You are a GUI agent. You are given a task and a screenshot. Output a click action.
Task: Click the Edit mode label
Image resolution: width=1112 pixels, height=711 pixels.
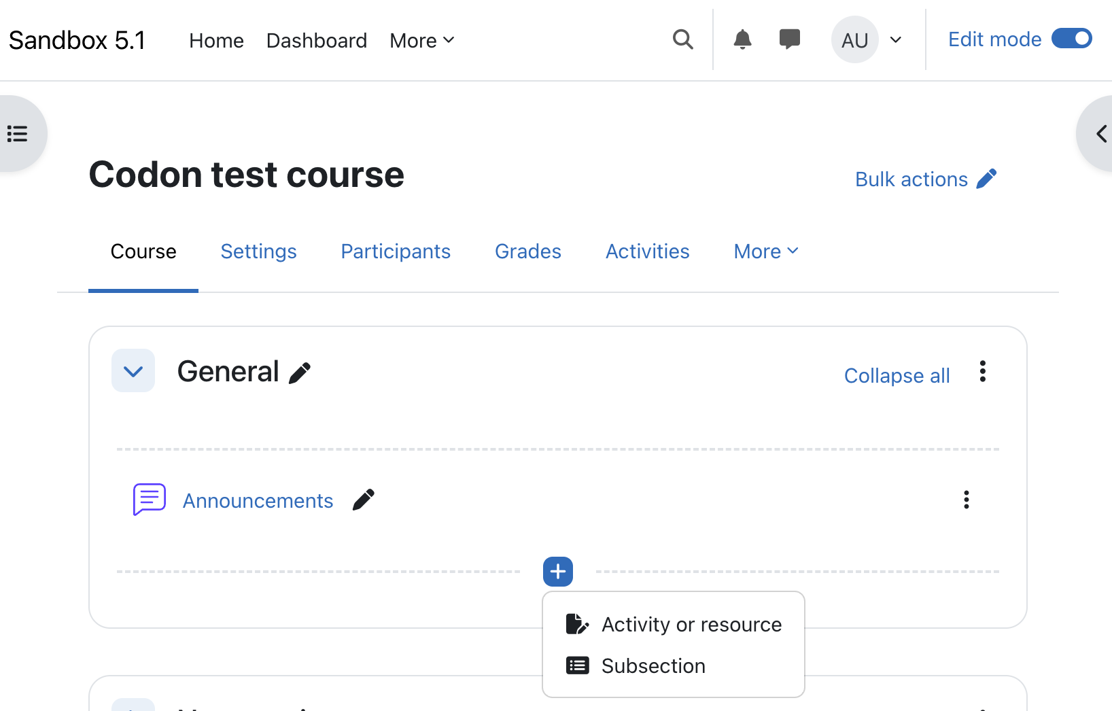tap(994, 39)
